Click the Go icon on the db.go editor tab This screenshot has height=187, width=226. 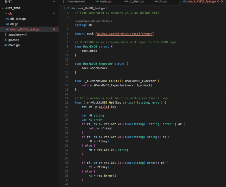coord(155,2)
